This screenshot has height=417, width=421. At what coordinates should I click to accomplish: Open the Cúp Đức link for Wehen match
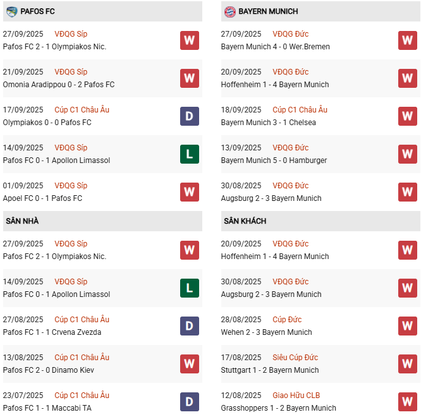[286, 320]
